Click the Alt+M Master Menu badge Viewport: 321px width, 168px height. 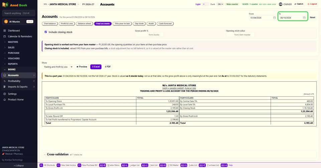(x=103, y=165)
